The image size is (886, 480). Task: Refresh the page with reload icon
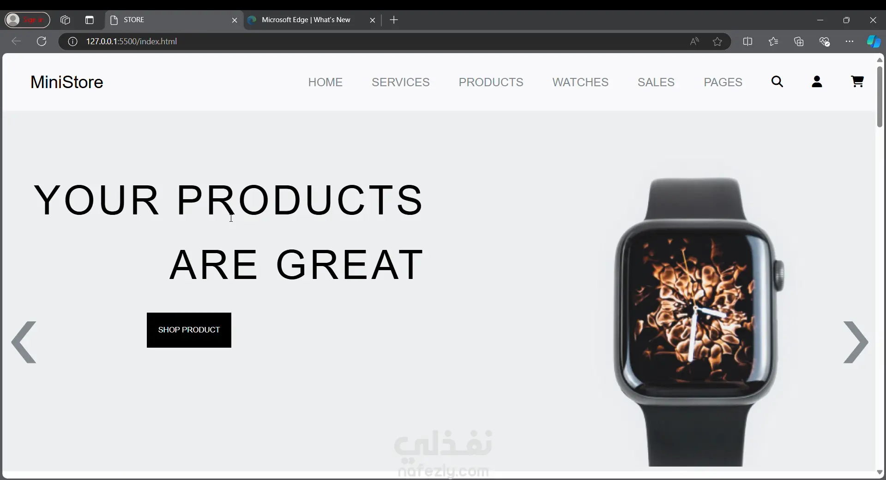(x=42, y=41)
